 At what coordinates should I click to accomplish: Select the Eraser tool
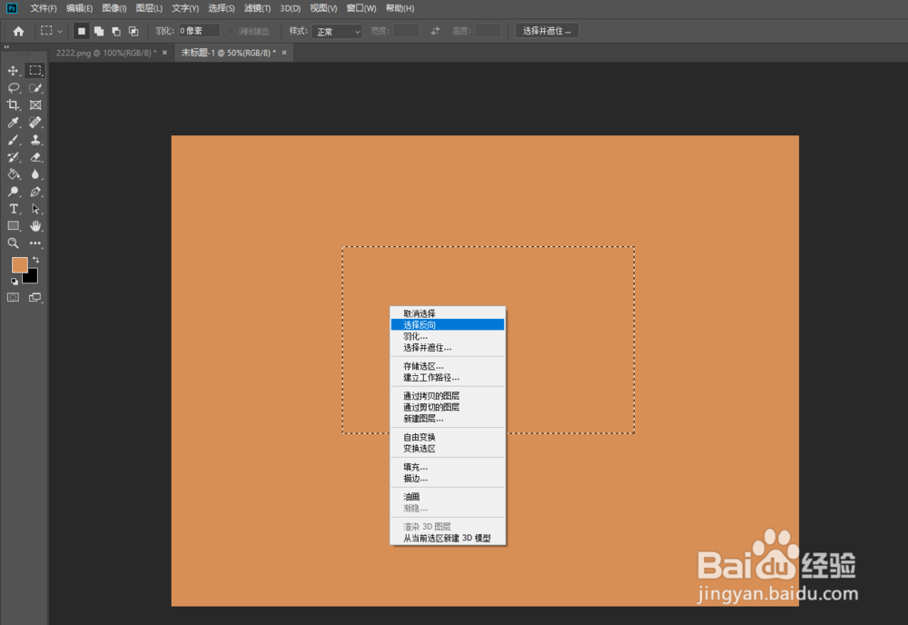[x=35, y=157]
